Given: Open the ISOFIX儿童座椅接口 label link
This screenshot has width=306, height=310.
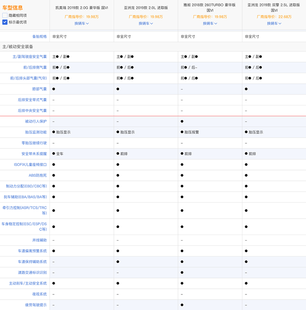Looking at the screenshot, I should click(x=30, y=165).
